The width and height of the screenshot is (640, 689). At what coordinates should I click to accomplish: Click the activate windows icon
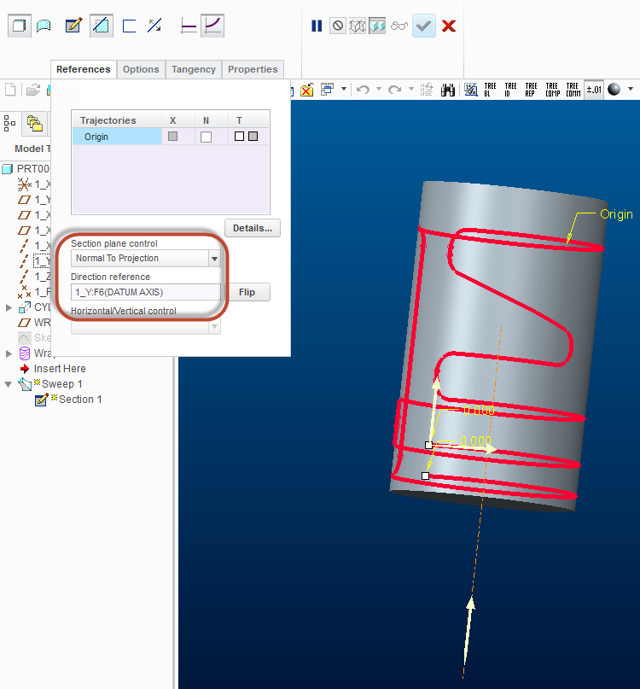click(327, 90)
